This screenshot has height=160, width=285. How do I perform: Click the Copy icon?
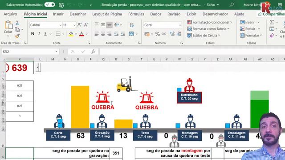click(x=17, y=29)
